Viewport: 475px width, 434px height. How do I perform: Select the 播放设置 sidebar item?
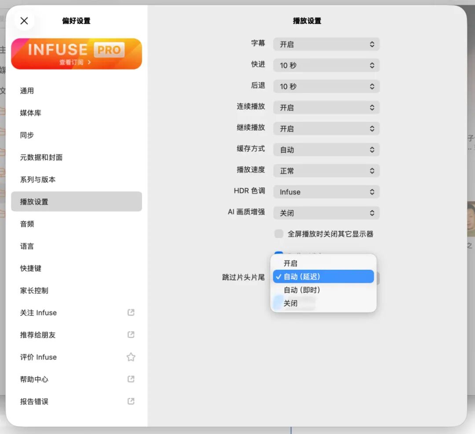[x=77, y=202]
